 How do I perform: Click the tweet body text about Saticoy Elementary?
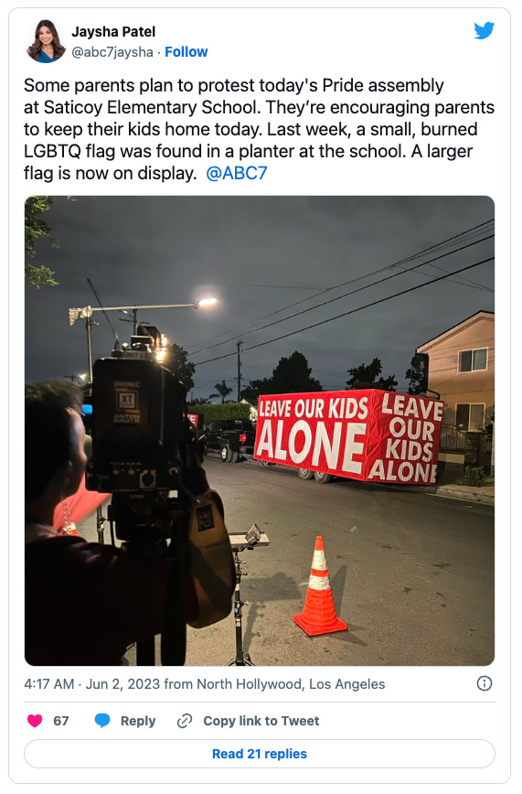coord(259,129)
